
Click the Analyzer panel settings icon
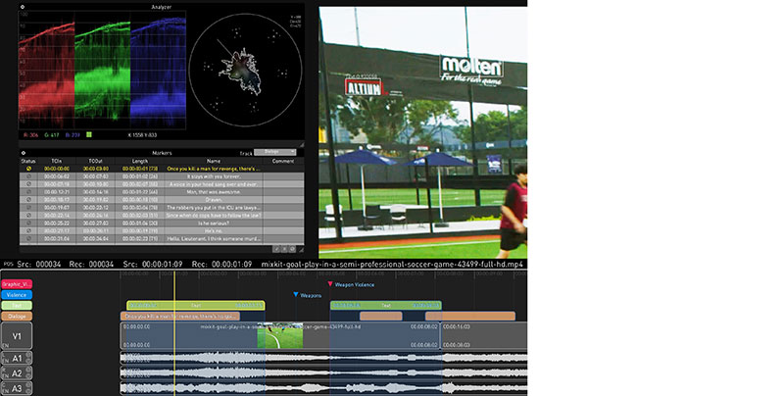coord(24,7)
